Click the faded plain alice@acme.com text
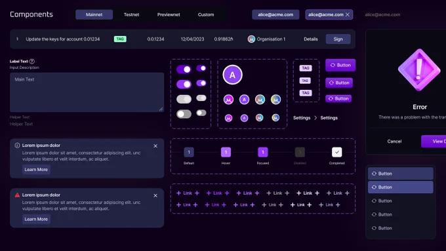Screen dimensions: 446x251 382,14
